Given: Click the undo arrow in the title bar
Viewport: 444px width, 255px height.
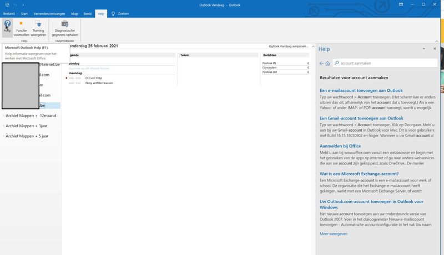Looking at the screenshot, I should tap(16, 5).
